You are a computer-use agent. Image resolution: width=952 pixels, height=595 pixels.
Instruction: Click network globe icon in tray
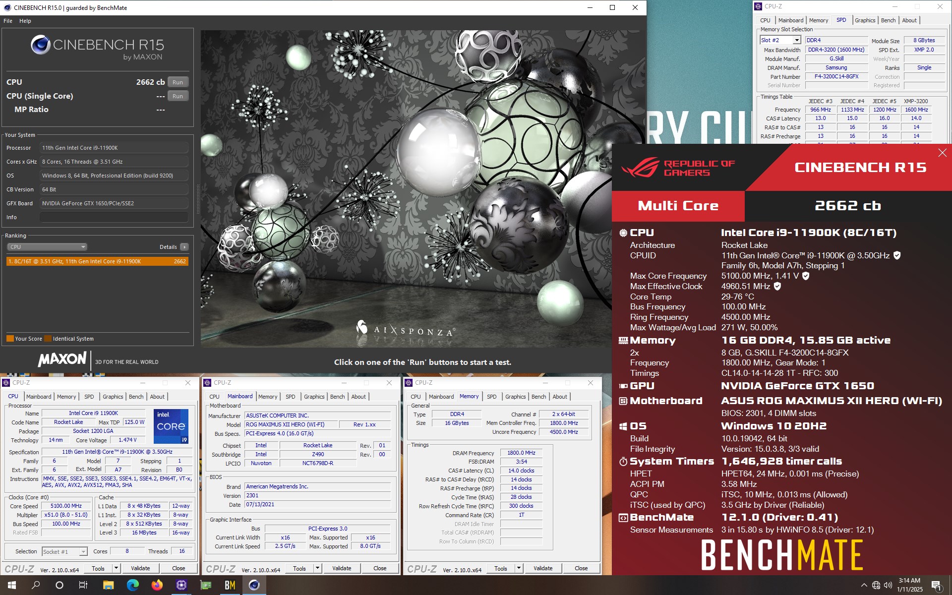click(x=876, y=585)
